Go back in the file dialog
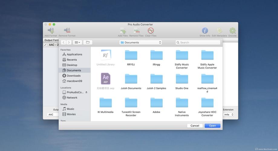 (64, 43)
